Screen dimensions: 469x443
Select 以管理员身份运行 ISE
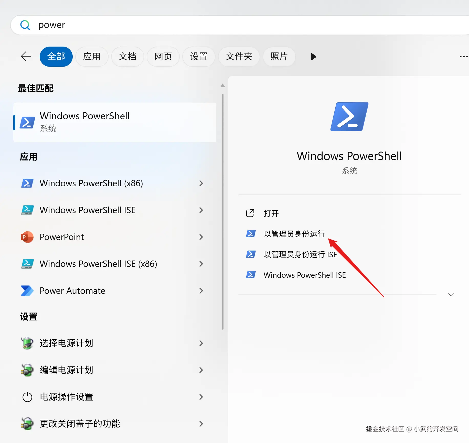click(x=300, y=254)
